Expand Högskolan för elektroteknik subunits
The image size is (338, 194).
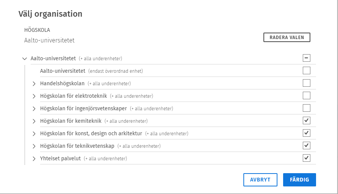click(x=34, y=96)
